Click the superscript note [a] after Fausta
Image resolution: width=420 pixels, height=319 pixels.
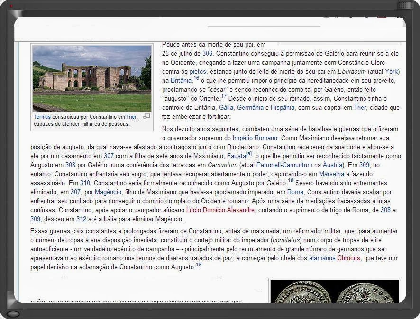pos(249,154)
